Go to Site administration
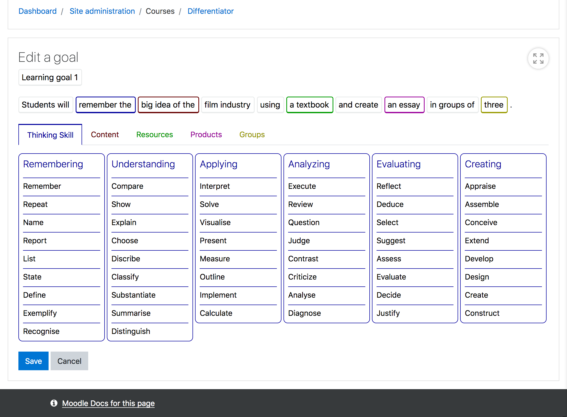Screen dimensions: 567x417 tap(102, 11)
